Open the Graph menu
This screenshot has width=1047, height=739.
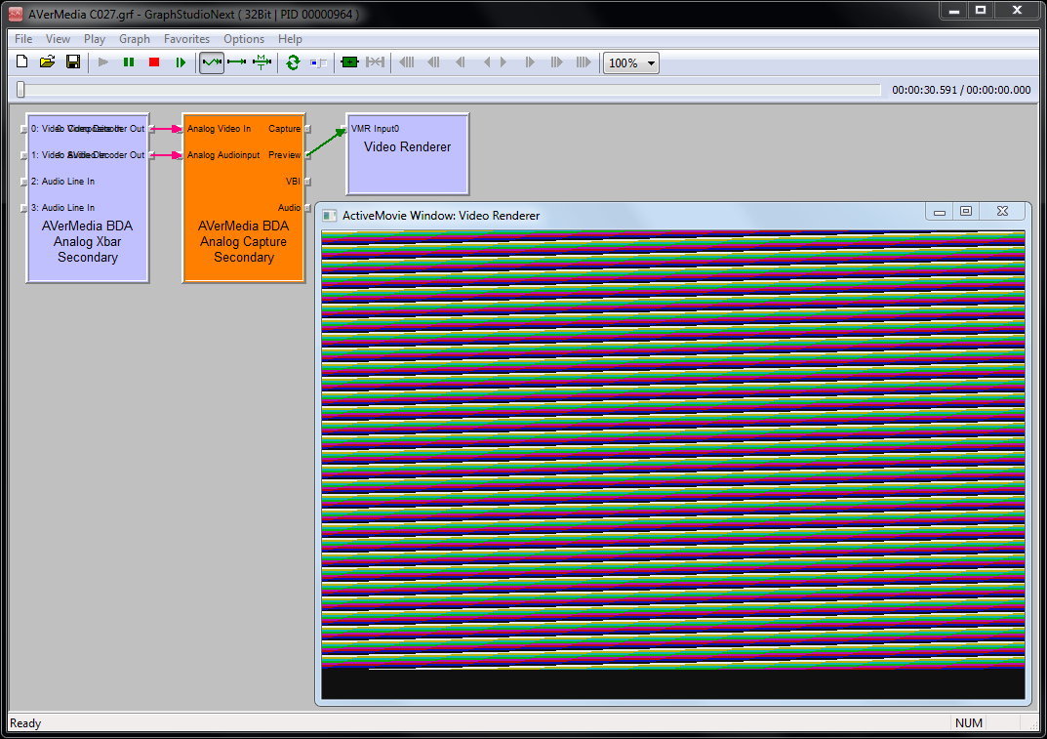135,39
